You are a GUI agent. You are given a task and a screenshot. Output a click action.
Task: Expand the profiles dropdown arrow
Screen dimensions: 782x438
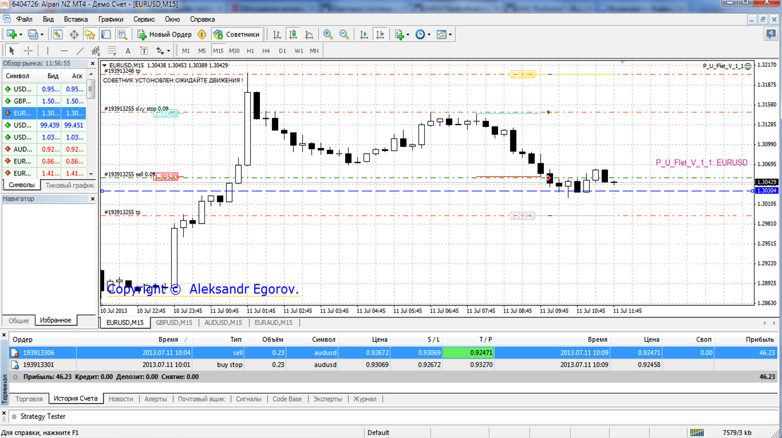42,34
